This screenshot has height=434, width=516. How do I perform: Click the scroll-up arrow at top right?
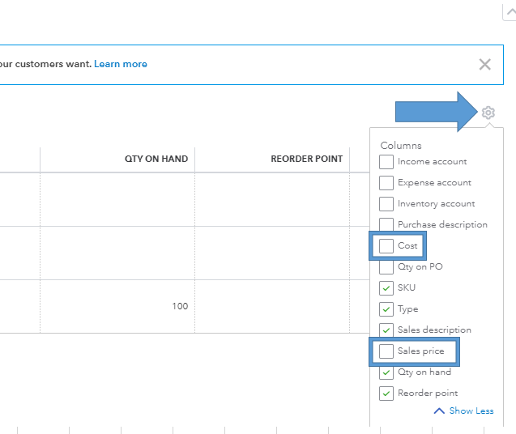click(x=510, y=10)
